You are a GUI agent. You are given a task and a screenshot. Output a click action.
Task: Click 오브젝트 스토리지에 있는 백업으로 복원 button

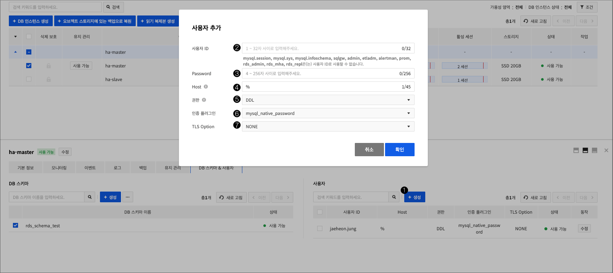coord(95,21)
